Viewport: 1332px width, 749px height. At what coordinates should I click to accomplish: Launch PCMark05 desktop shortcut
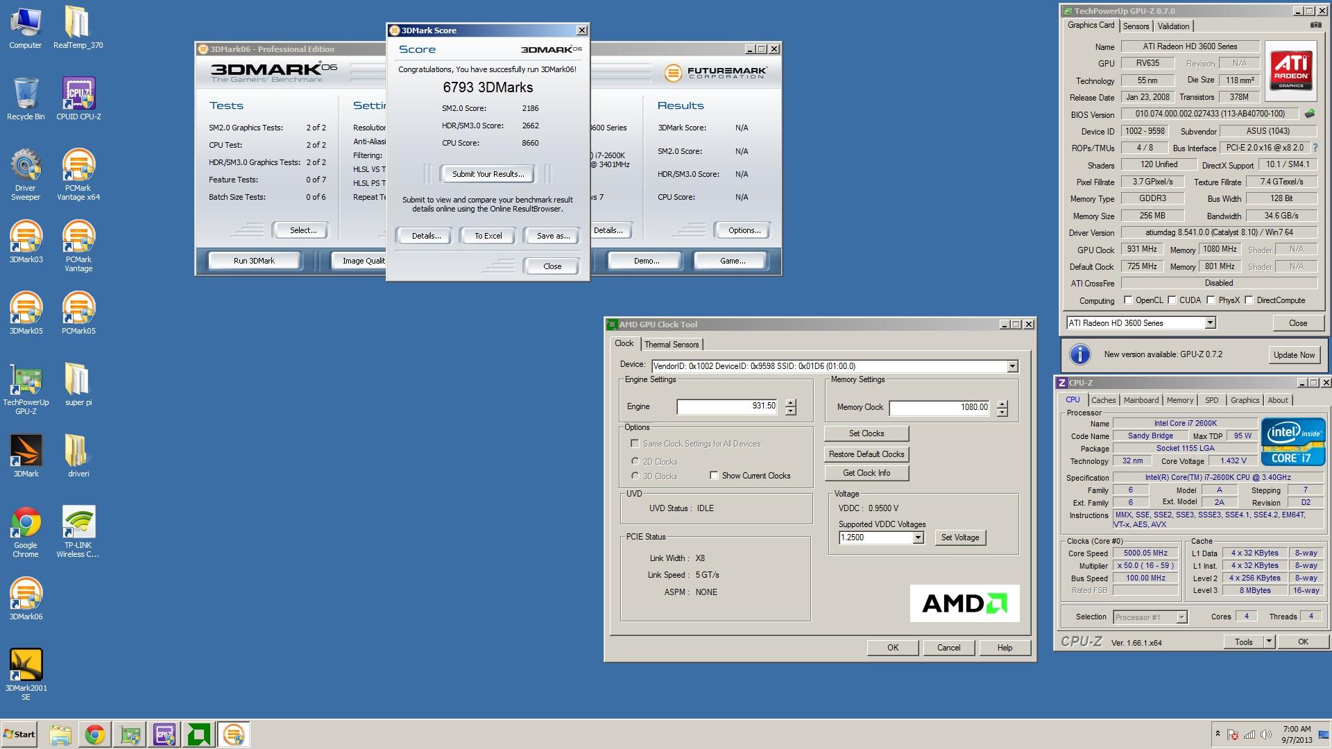78,313
